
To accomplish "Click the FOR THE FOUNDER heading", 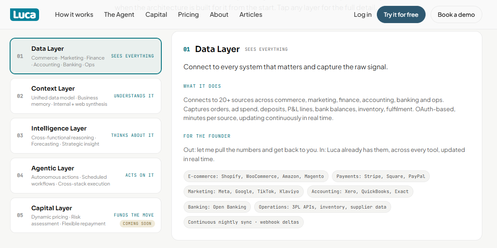I will [207, 136].
